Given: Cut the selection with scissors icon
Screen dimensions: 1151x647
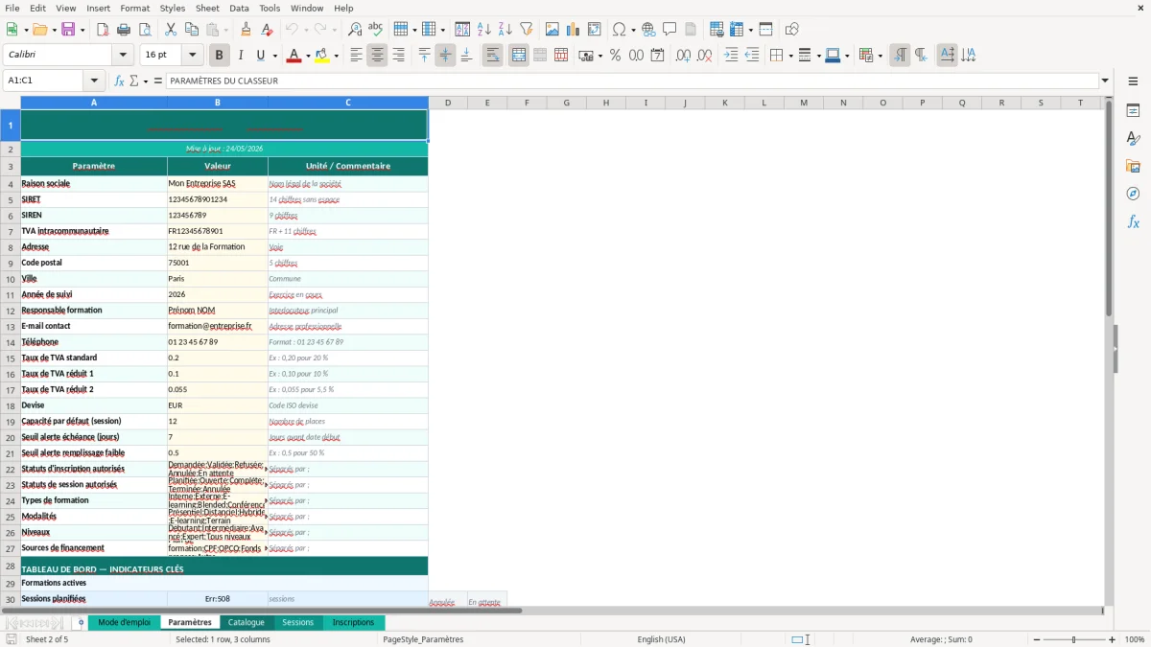Looking at the screenshot, I should click(171, 30).
